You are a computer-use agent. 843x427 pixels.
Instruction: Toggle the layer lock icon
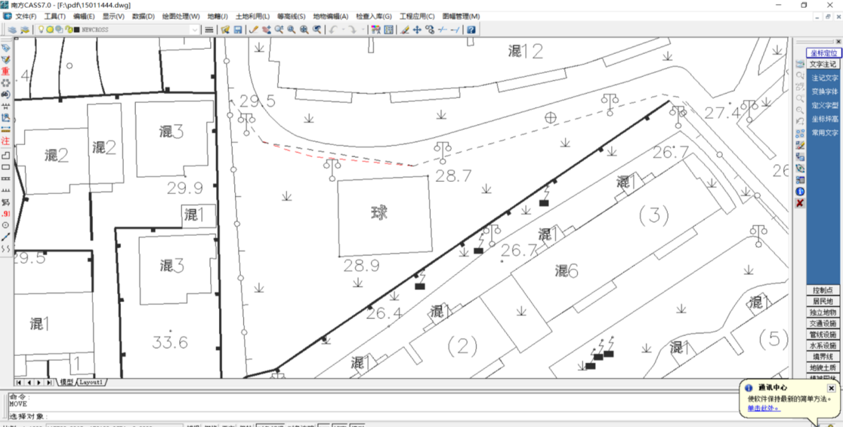[68, 30]
